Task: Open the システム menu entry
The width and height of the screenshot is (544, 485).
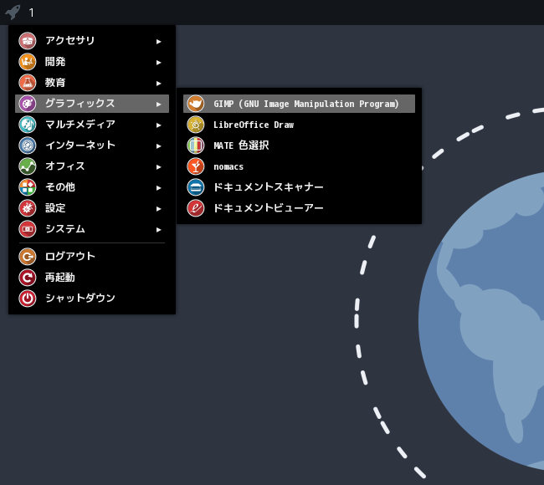Action: tap(92, 229)
